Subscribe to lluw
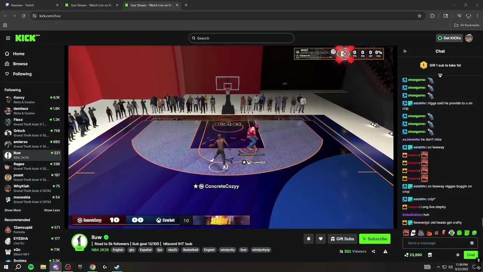 (375, 239)
